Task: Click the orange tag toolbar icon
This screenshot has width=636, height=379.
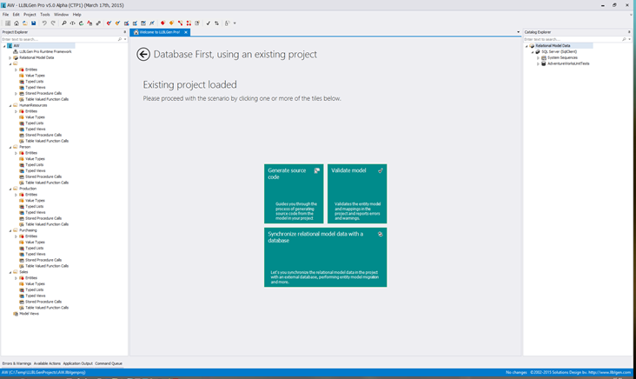Action: pyautogui.click(x=171, y=23)
